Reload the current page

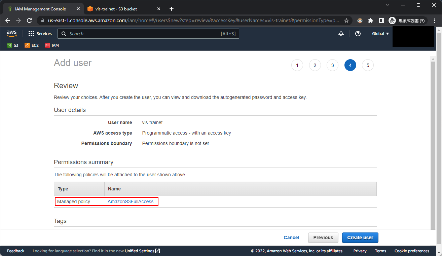coord(29,21)
